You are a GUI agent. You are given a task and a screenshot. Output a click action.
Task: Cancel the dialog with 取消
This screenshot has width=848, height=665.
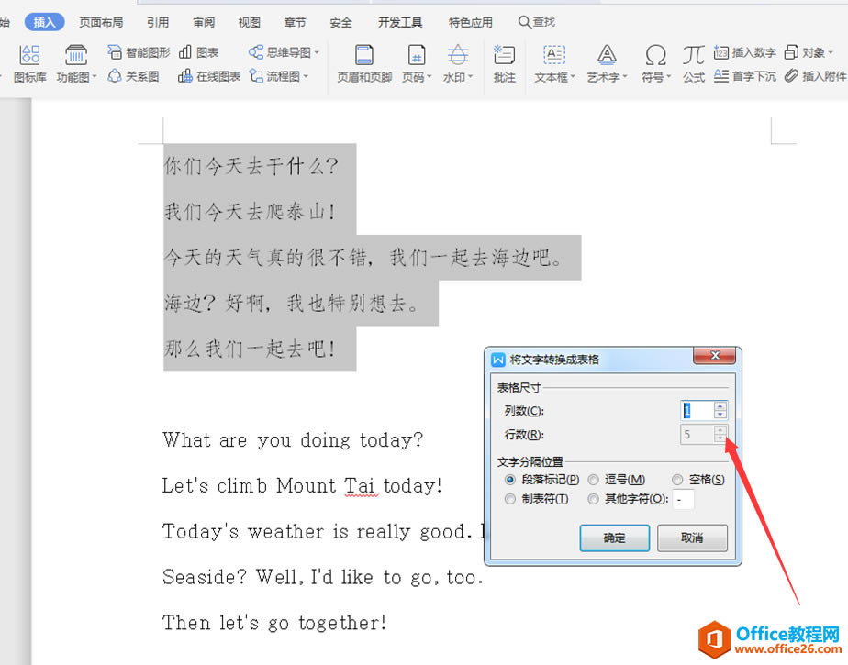[x=692, y=538]
